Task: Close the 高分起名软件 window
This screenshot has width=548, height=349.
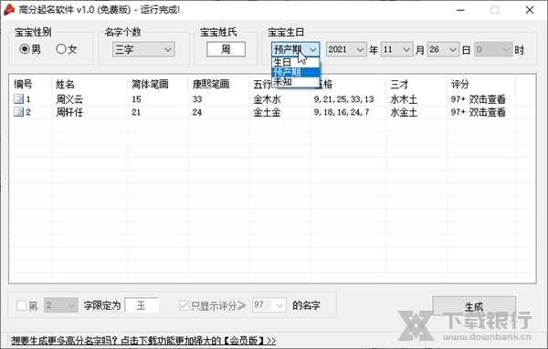Action: pyautogui.click(x=530, y=10)
